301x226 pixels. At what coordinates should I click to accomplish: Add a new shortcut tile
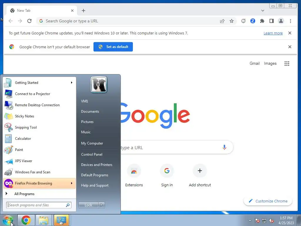click(200, 176)
